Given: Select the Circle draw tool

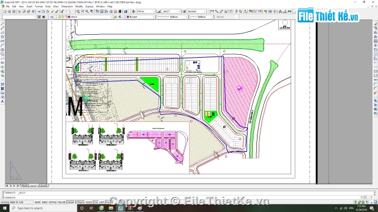Looking at the screenshot, I should [x=2, y=49].
